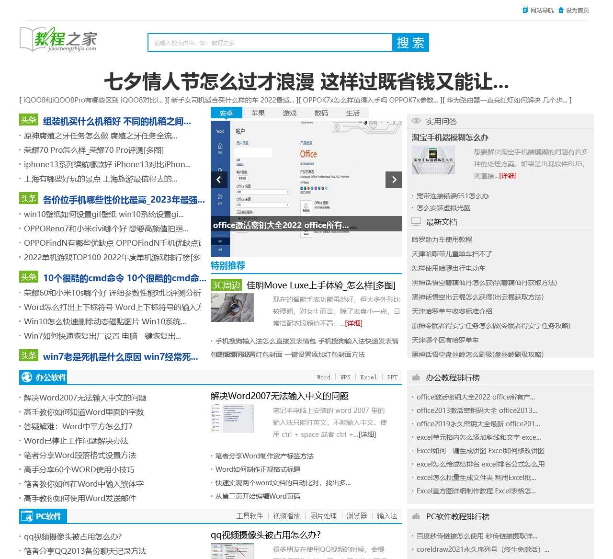This screenshot has width=613, height=559.
Task: Click the globe icon of 办公软件 section
Action: point(26,377)
